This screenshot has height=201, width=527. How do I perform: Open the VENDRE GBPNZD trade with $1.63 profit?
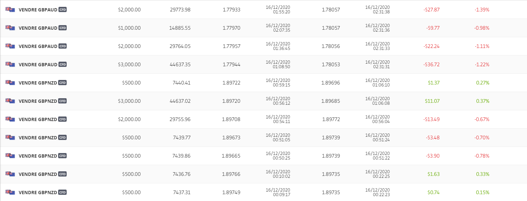pyautogui.click(x=38, y=174)
